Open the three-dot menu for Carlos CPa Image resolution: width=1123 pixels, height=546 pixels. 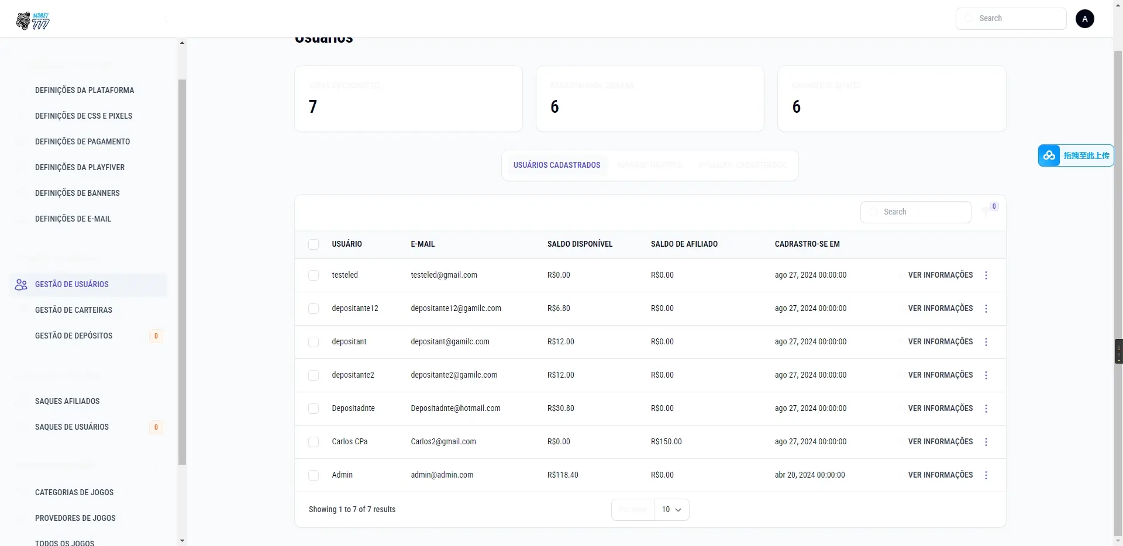(986, 442)
